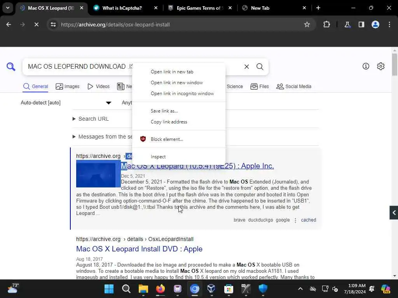Select the Files search category
This screenshot has width=398, height=298.
(259, 87)
